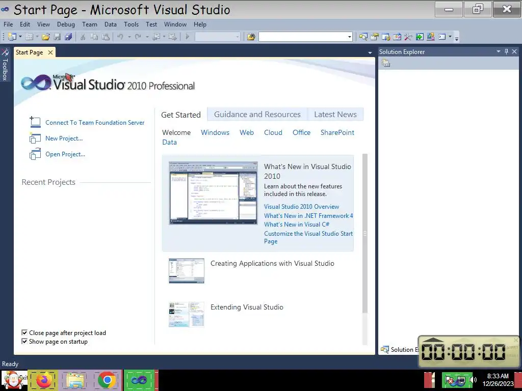
Task: Click the Start Page vertical scrollbar
Action: tap(365, 249)
